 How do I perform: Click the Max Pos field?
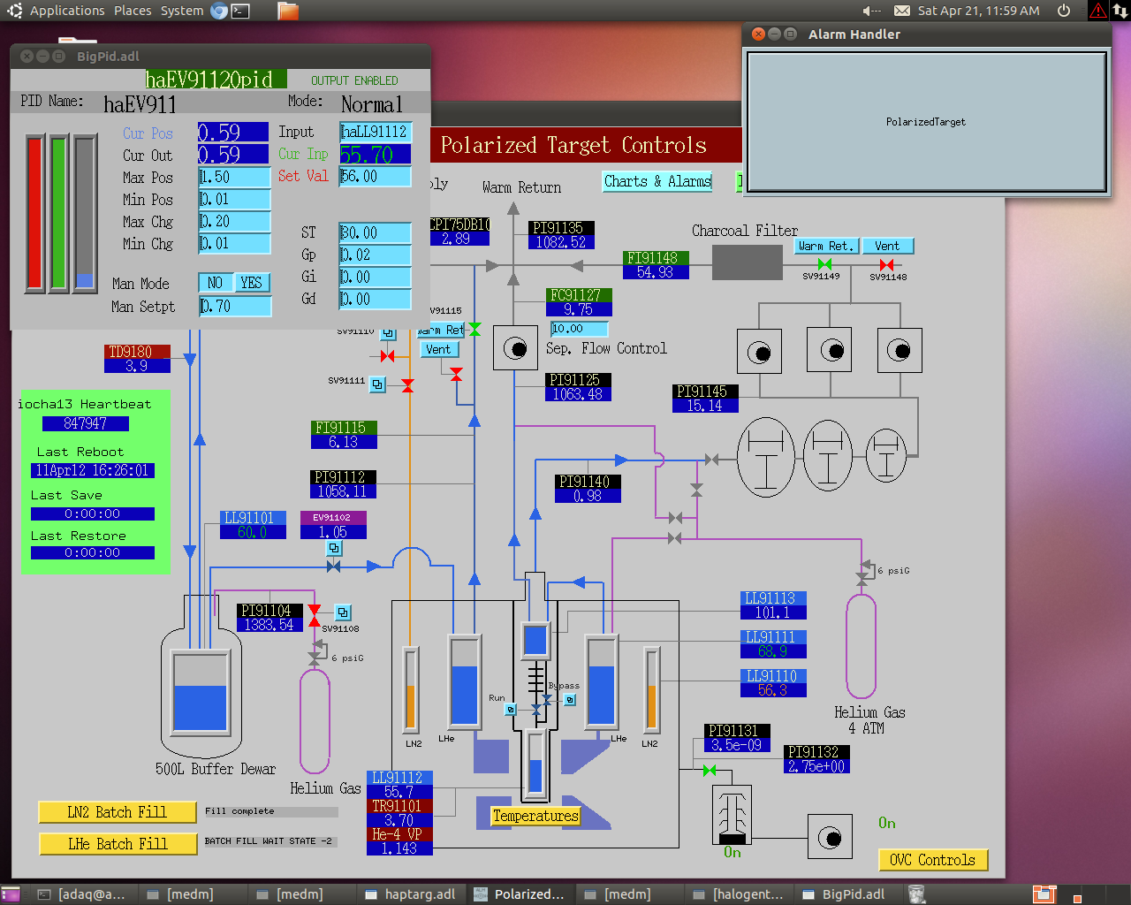click(234, 177)
